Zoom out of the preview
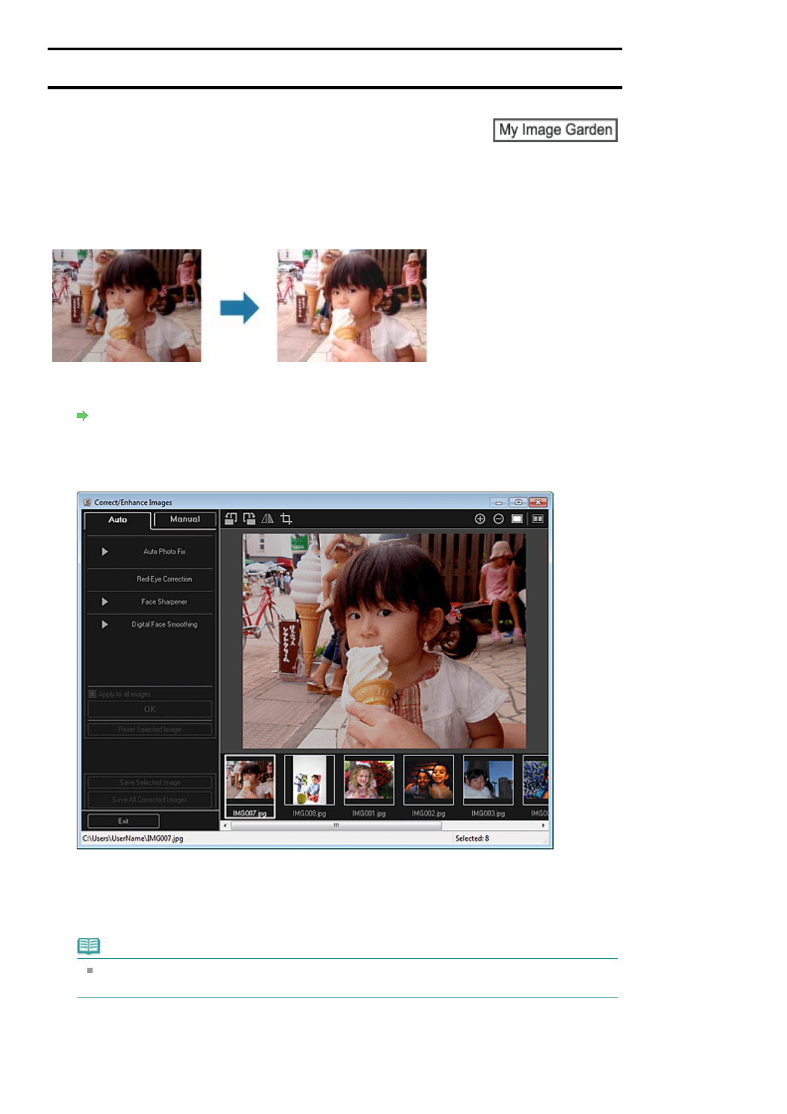Screen dimensions: 787x1114 [x=499, y=519]
